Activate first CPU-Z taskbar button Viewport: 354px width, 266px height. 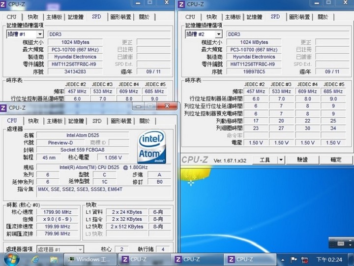click(144, 259)
